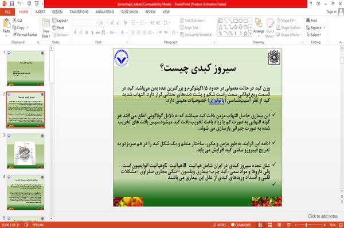
Task: Toggle Italic formatting
Action: (x=81, y=33)
